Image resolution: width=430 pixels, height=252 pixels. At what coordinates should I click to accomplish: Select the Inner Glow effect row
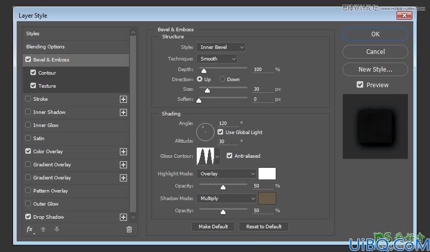(x=76, y=125)
